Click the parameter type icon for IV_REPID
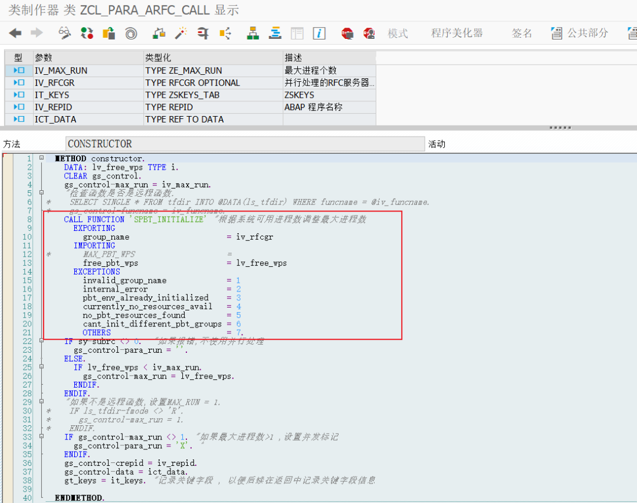Viewport: 637px width, 503px height. 19,107
